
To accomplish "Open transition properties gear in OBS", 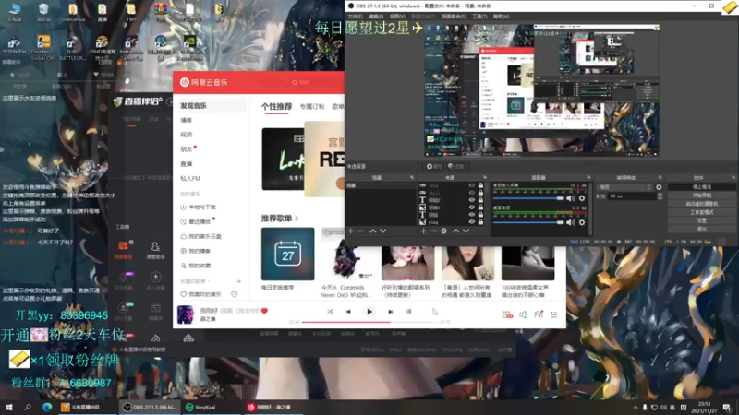I will click(659, 187).
